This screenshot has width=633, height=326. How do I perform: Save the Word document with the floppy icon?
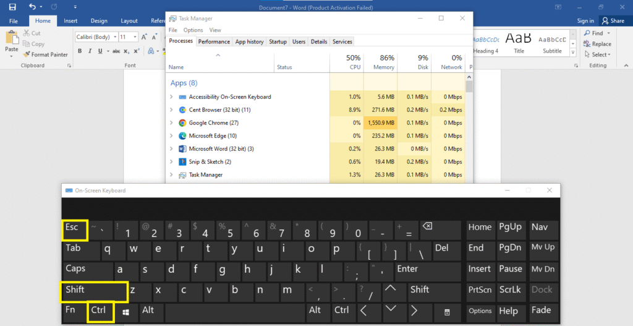pos(12,7)
